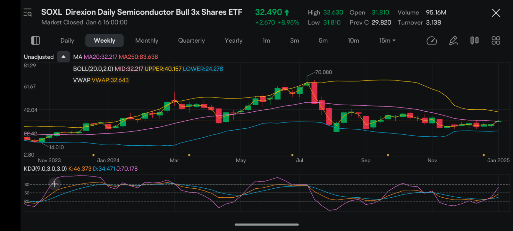Click the VWAP:32.643 value
Image resolution: width=513 pixels, height=231 pixels.
pos(110,80)
